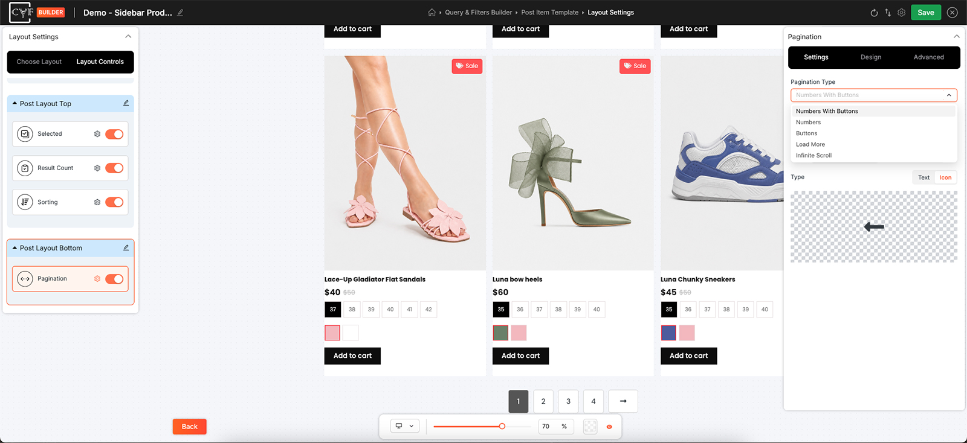The width and height of the screenshot is (967, 443).
Task: Click the Sale tag on Luna bow heels
Action: (635, 66)
